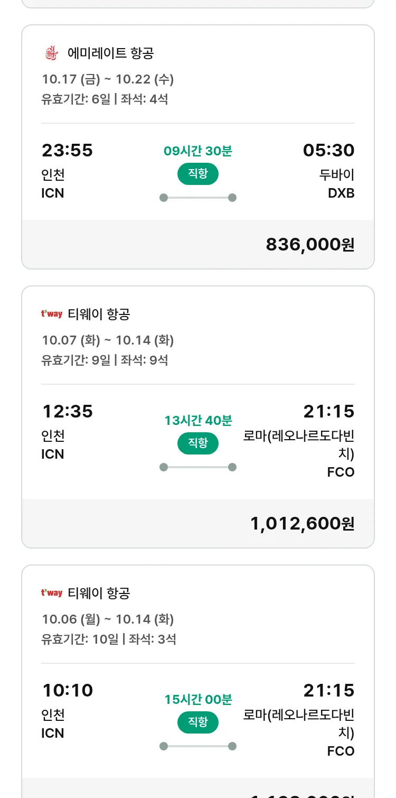
Task: Click the T'way logo on the 1,012,600원 flight
Action: (x=52, y=314)
